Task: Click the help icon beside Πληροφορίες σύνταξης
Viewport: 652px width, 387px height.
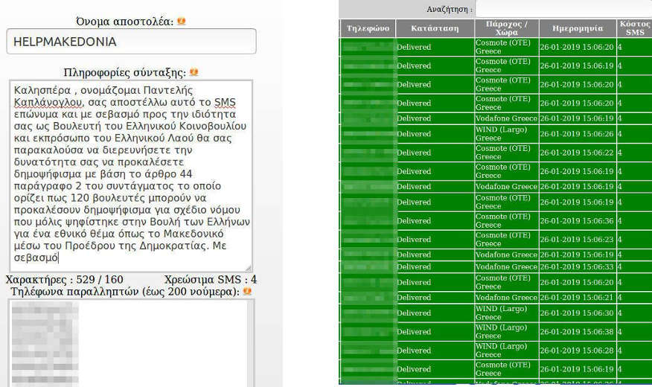Action: 194,72
